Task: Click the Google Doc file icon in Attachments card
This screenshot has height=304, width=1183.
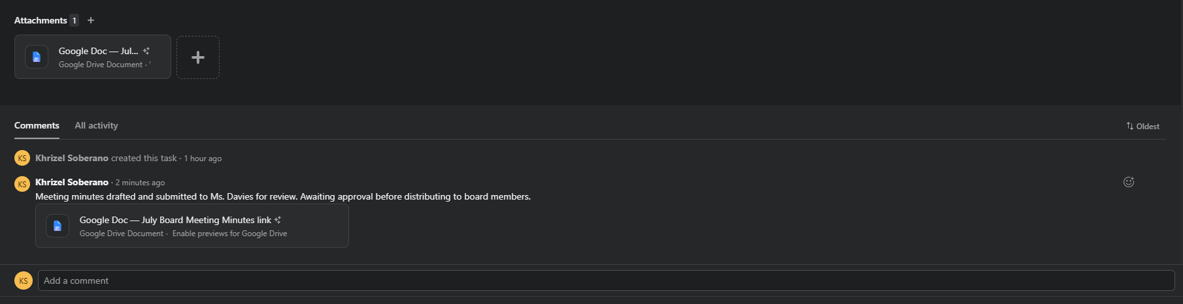Action: pos(37,57)
